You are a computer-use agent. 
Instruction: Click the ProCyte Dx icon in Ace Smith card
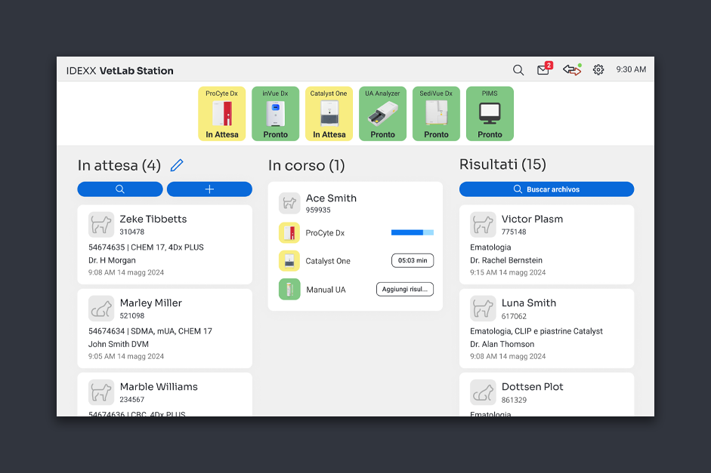tap(289, 232)
